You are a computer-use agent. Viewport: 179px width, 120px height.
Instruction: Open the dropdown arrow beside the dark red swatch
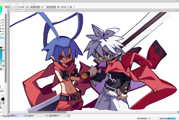coord(4,48)
